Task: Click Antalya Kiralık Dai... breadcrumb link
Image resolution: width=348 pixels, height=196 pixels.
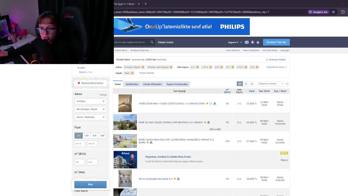Action: click(140, 50)
